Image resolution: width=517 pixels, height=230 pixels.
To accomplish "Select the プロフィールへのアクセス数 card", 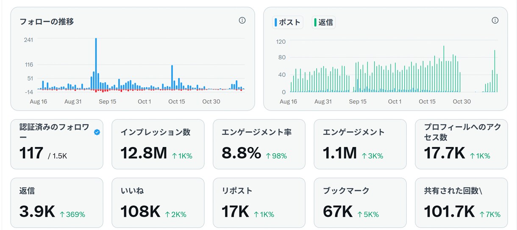I will [461, 144].
